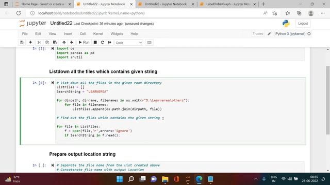The width and height of the screenshot is (330, 185).
Task: Open the Widgets menu
Action: point(117,34)
